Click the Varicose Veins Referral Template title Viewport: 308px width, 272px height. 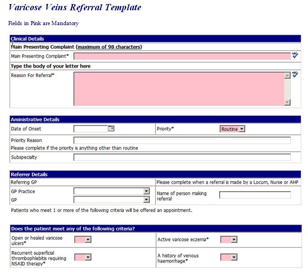[x=75, y=8]
